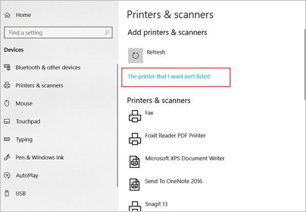Open Typing settings page
This screenshot has height=212, width=306.
(24, 140)
